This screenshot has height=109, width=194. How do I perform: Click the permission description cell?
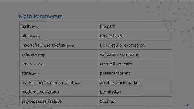pyautogui.click(x=135, y=92)
